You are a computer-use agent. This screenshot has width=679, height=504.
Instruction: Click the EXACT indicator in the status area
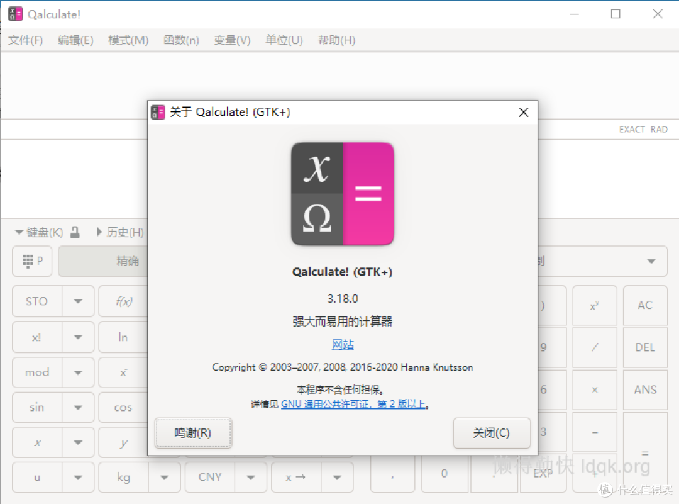pyautogui.click(x=631, y=129)
